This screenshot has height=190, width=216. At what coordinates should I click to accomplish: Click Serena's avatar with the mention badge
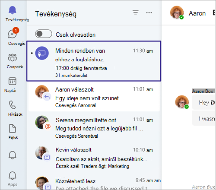42,122
